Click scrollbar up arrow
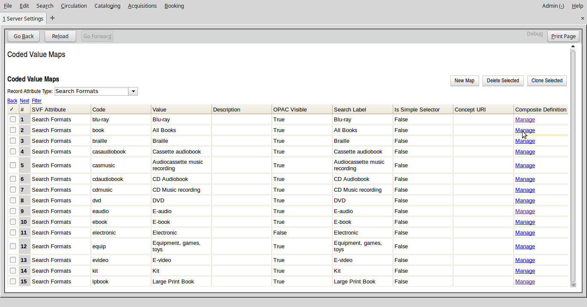The height and width of the screenshot is (307, 587). (x=573, y=46)
